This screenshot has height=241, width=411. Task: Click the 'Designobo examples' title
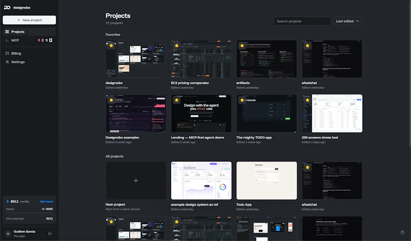(122, 137)
